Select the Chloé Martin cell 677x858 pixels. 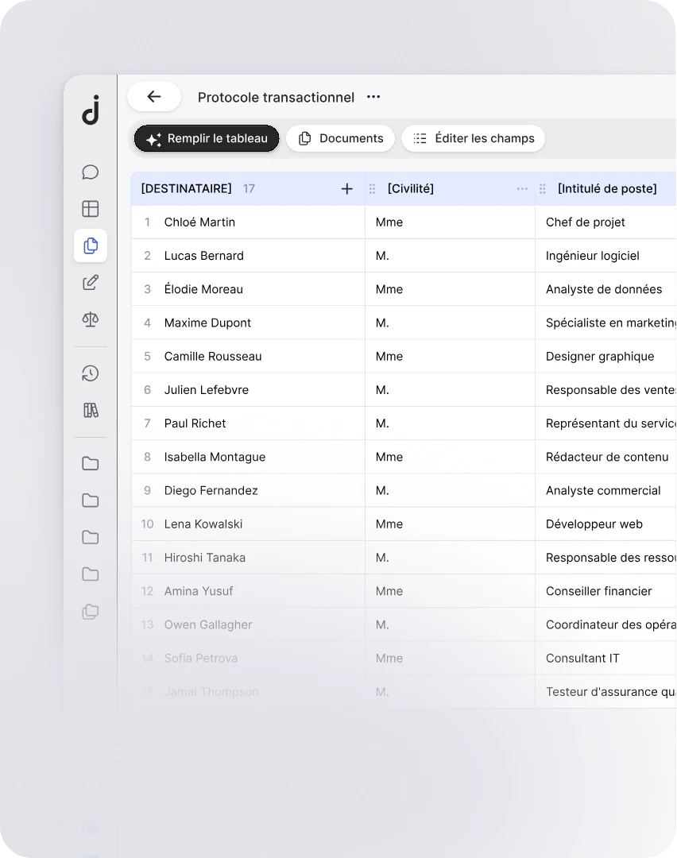point(248,222)
